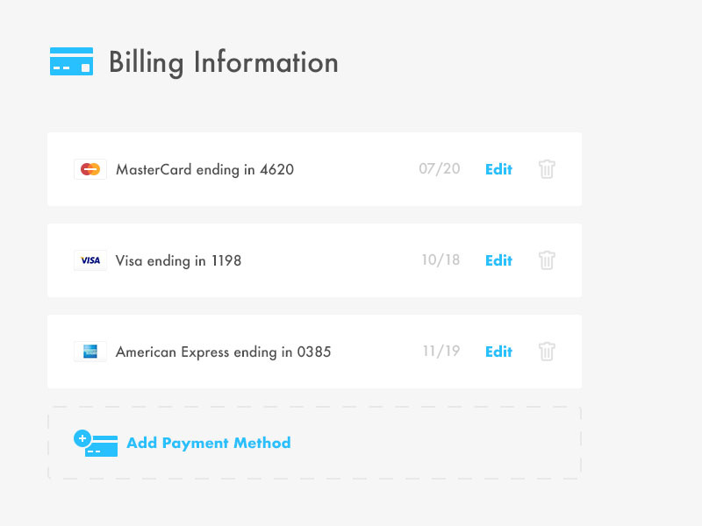
Task: Click the American Express card icon
Action: tap(90, 352)
